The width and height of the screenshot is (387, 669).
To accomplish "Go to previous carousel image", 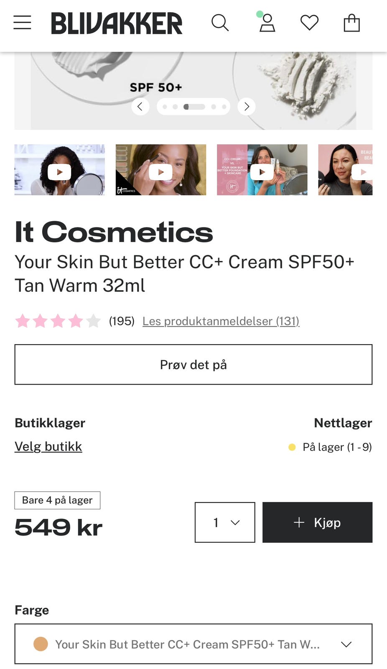I will tap(140, 107).
